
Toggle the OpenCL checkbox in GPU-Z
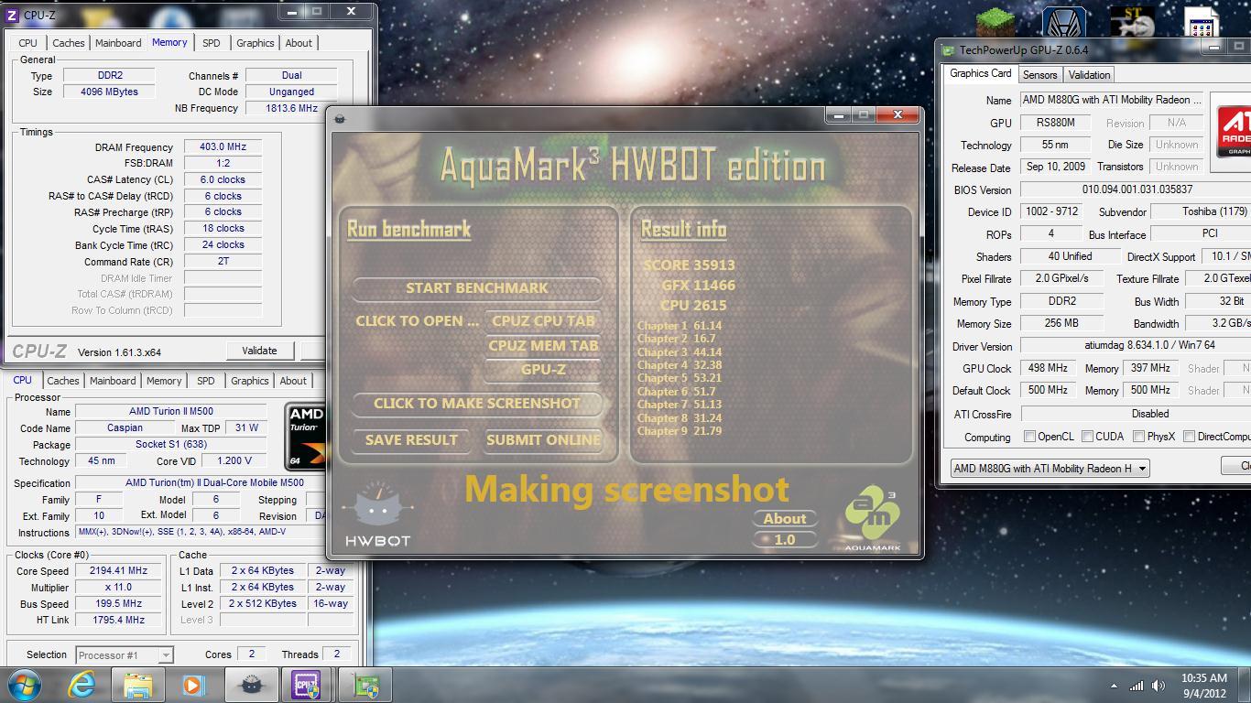click(1029, 437)
